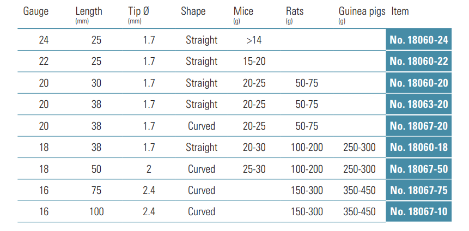Screen dimensions: 469x231
Task: Click the 100 length value cell
Action: point(96,211)
